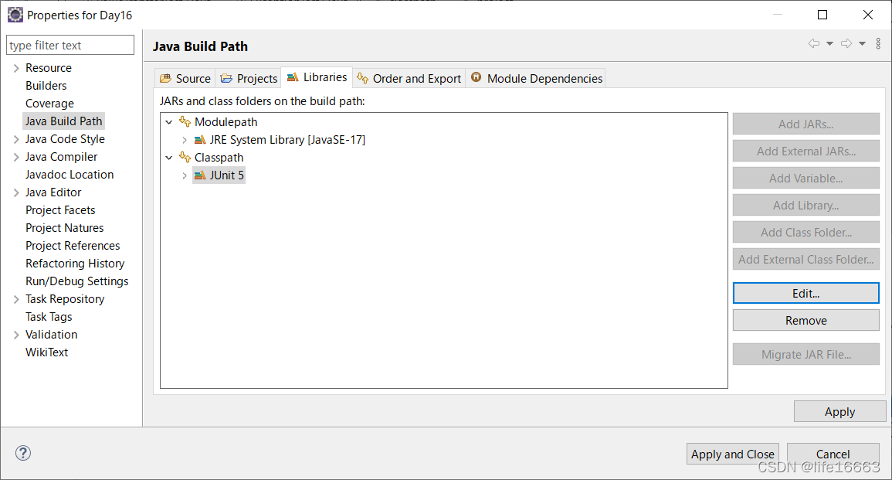Expand the JRE System Library entry

point(184,139)
